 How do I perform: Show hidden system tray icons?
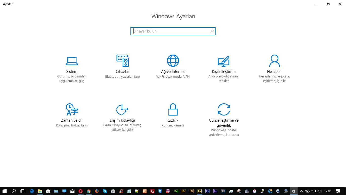point(301,191)
